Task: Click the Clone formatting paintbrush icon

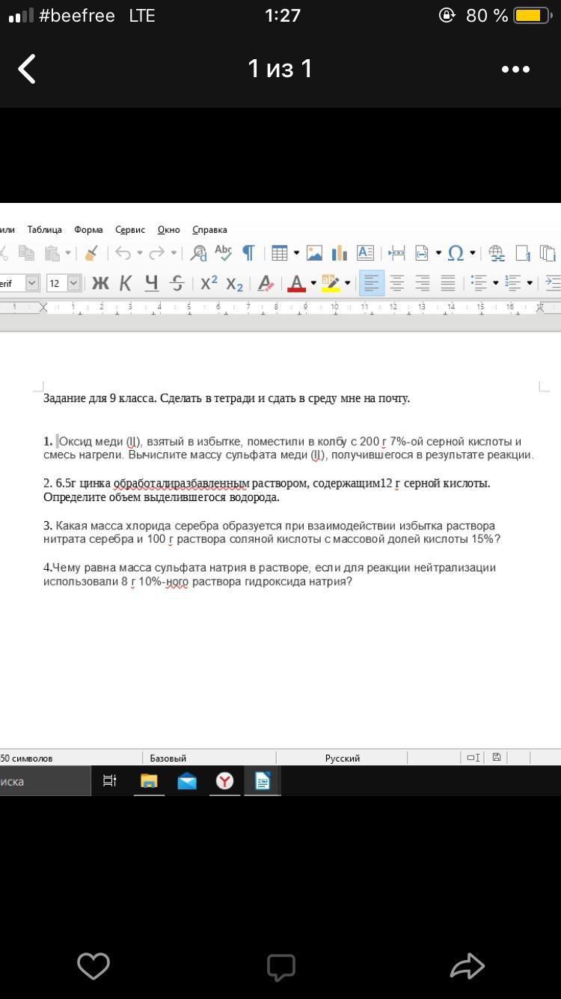Action: (91, 253)
